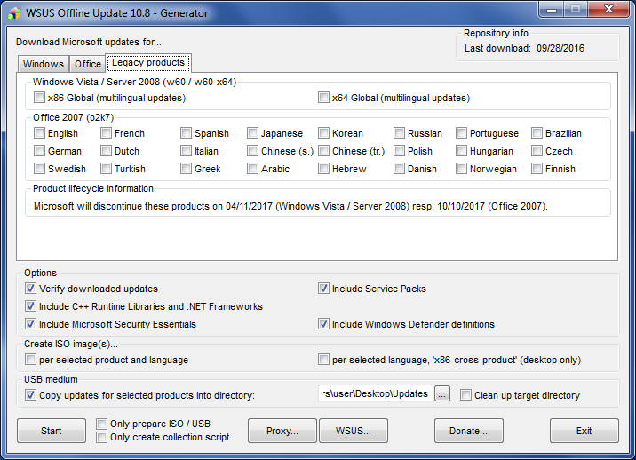Close the WSUS Offline Update window
This screenshot has width=636, height=460.
(608, 10)
